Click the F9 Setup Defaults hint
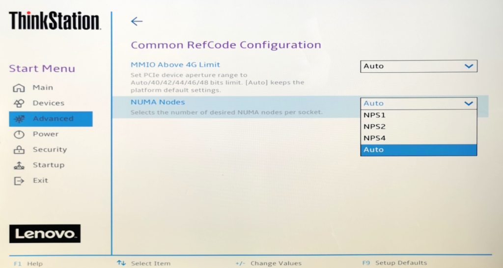 [x=394, y=263]
